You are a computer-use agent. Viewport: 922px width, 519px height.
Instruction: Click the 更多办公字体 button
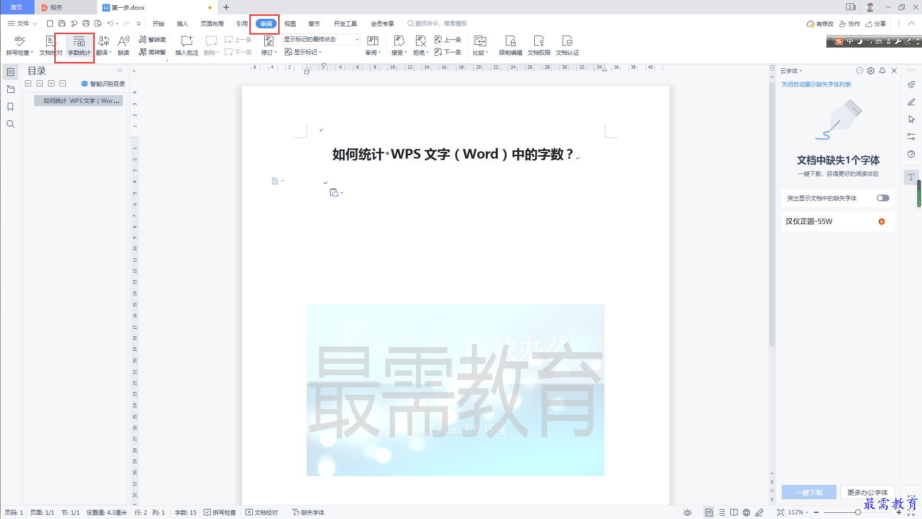867,493
